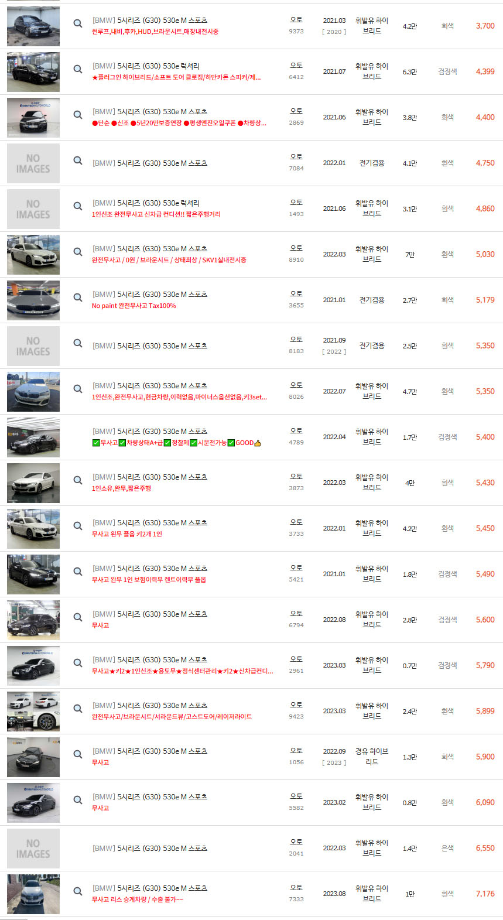Click the magnifier icon for listing number 8026
The image size is (503, 920).
77,389
